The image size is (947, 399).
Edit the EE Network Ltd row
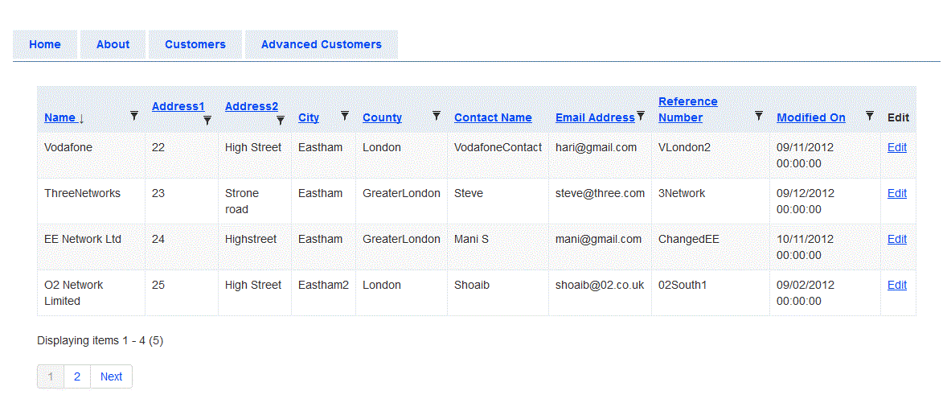897,240
